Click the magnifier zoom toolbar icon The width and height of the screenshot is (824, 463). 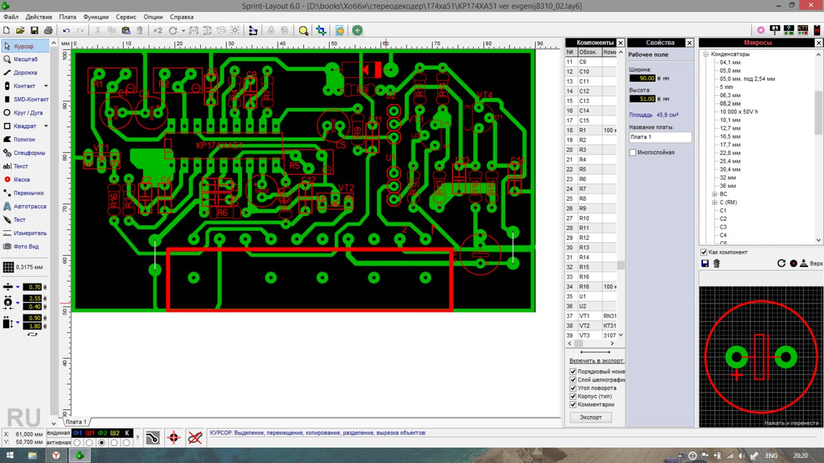(x=303, y=30)
